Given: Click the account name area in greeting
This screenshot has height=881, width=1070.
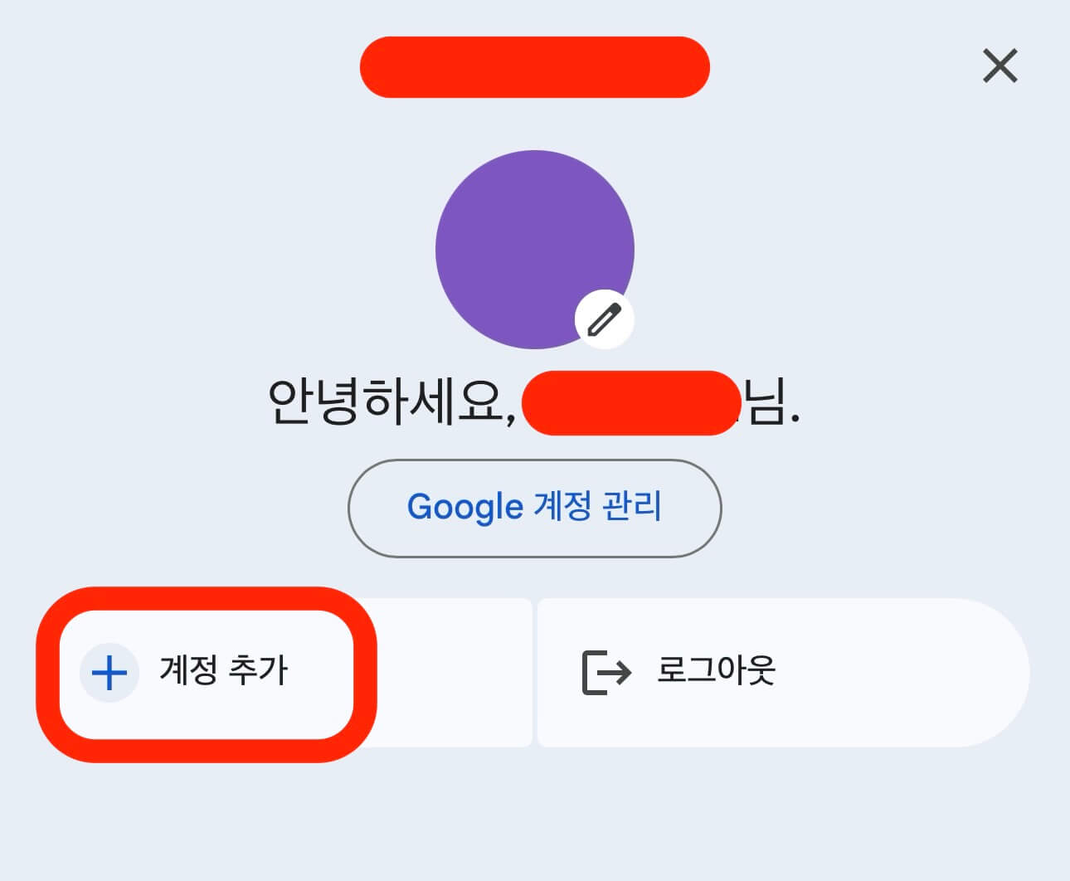Looking at the screenshot, I should pos(628,402).
